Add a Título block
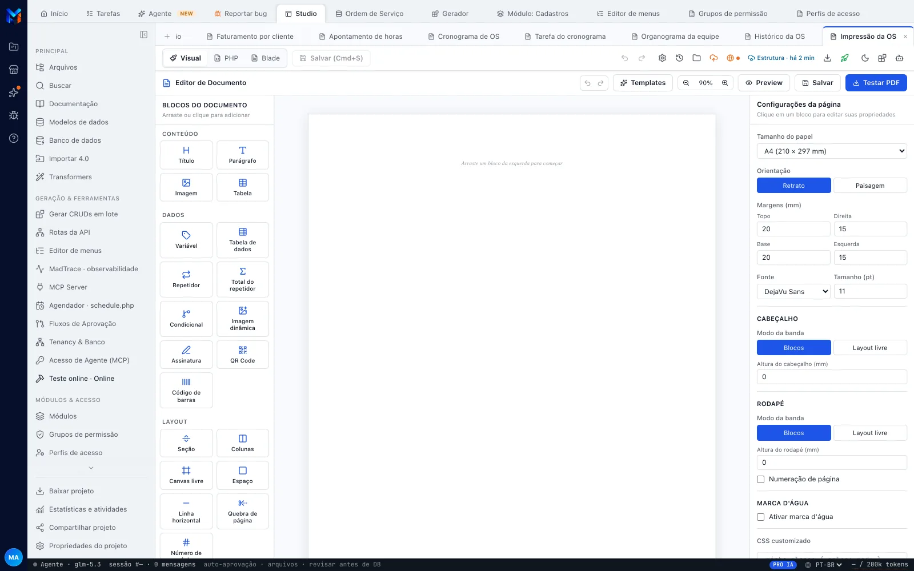 click(x=186, y=155)
